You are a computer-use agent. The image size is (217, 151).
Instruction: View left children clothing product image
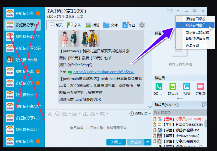pyautogui.click(x=70, y=39)
